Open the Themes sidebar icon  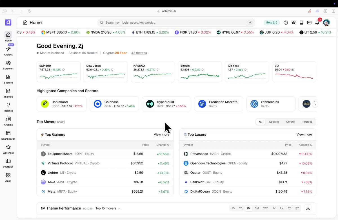[x=8, y=91]
